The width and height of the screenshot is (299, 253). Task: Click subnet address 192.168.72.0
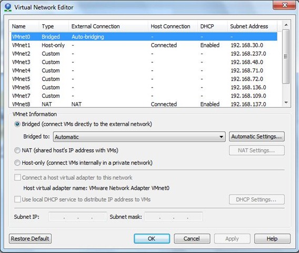coord(247,79)
